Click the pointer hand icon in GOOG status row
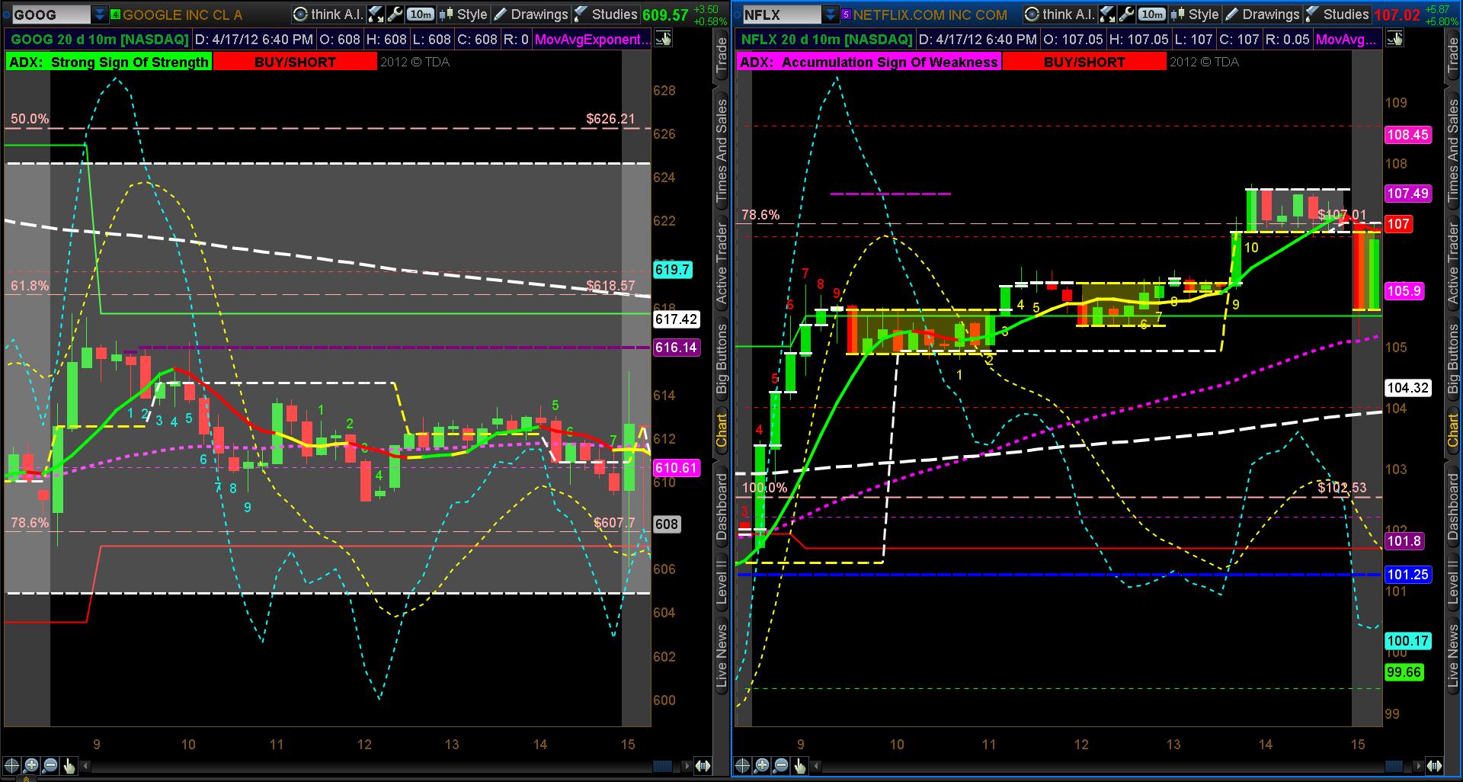 [663, 39]
